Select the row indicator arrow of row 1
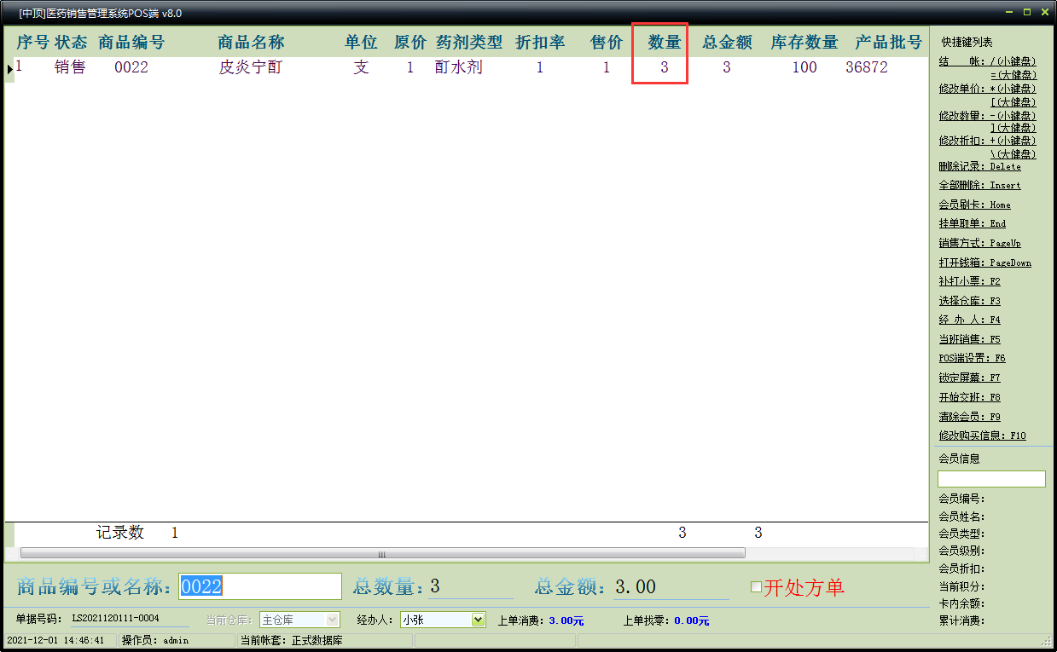 [x=9, y=68]
